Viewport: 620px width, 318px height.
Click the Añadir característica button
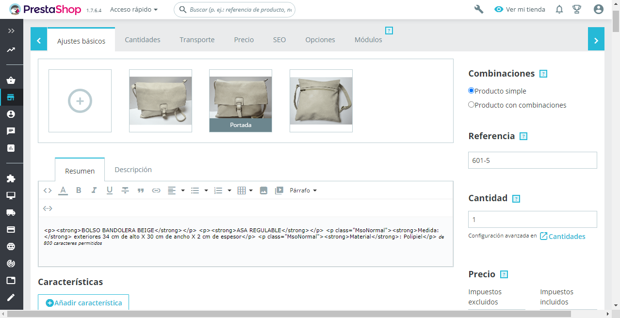click(83, 302)
